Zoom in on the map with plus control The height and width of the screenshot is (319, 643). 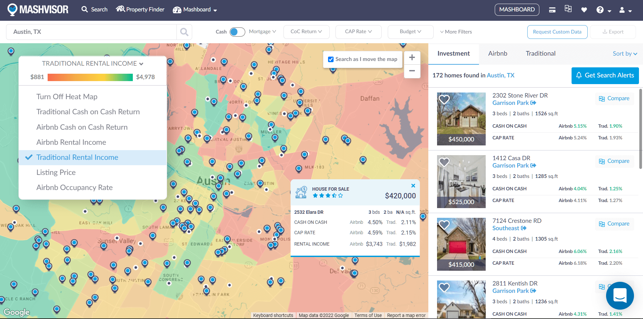click(x=412, y=57)
